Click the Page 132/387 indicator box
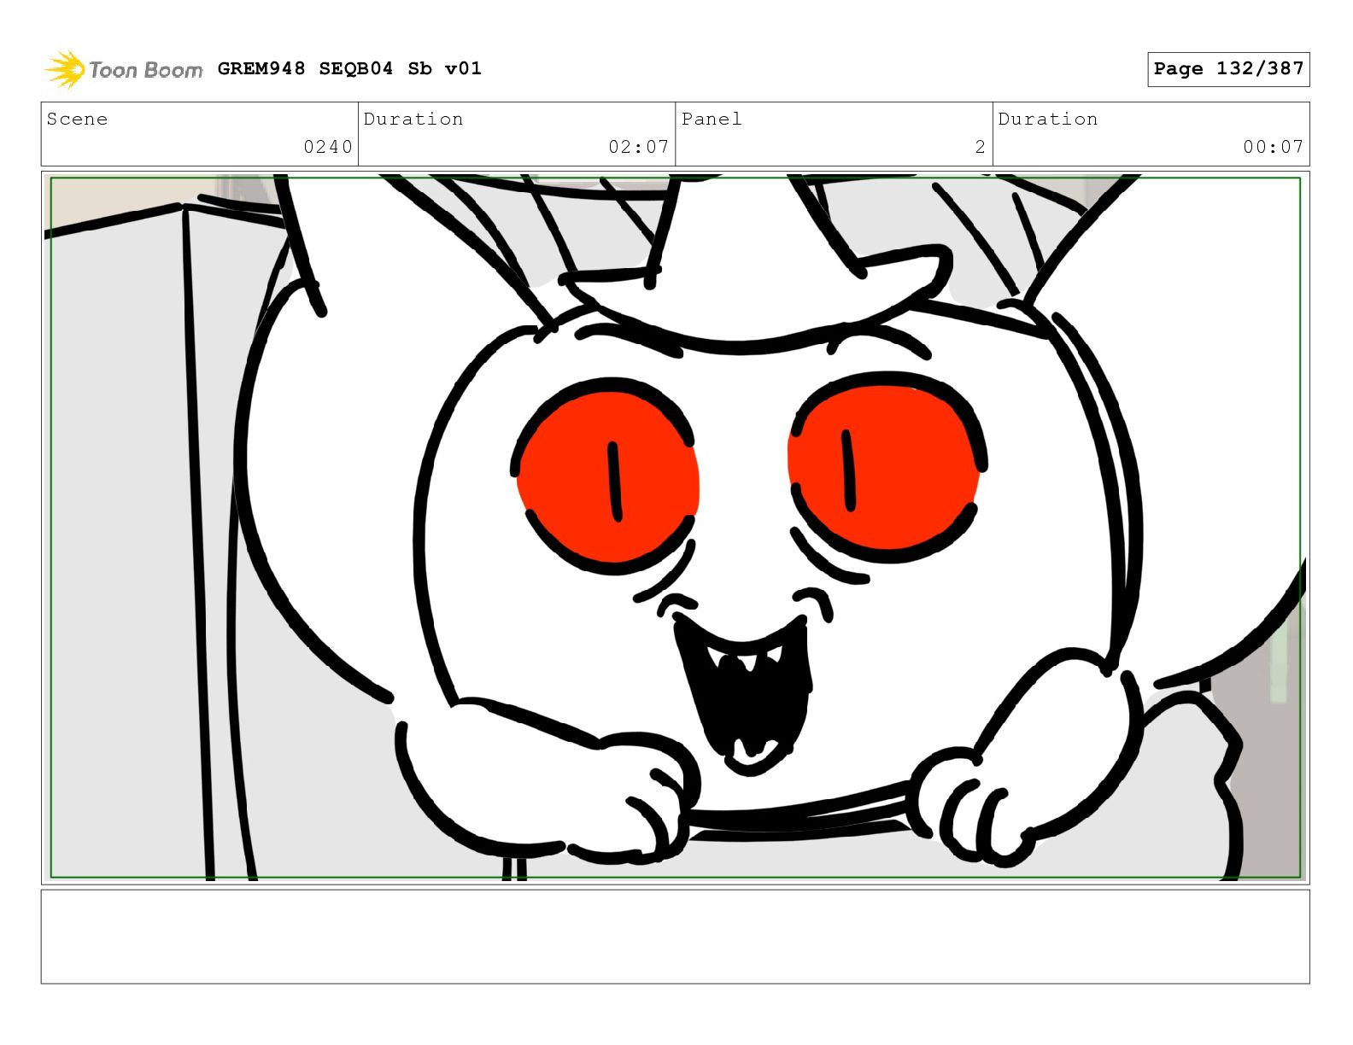Screen dimensions: 1353x1045 coord(1228,69)
